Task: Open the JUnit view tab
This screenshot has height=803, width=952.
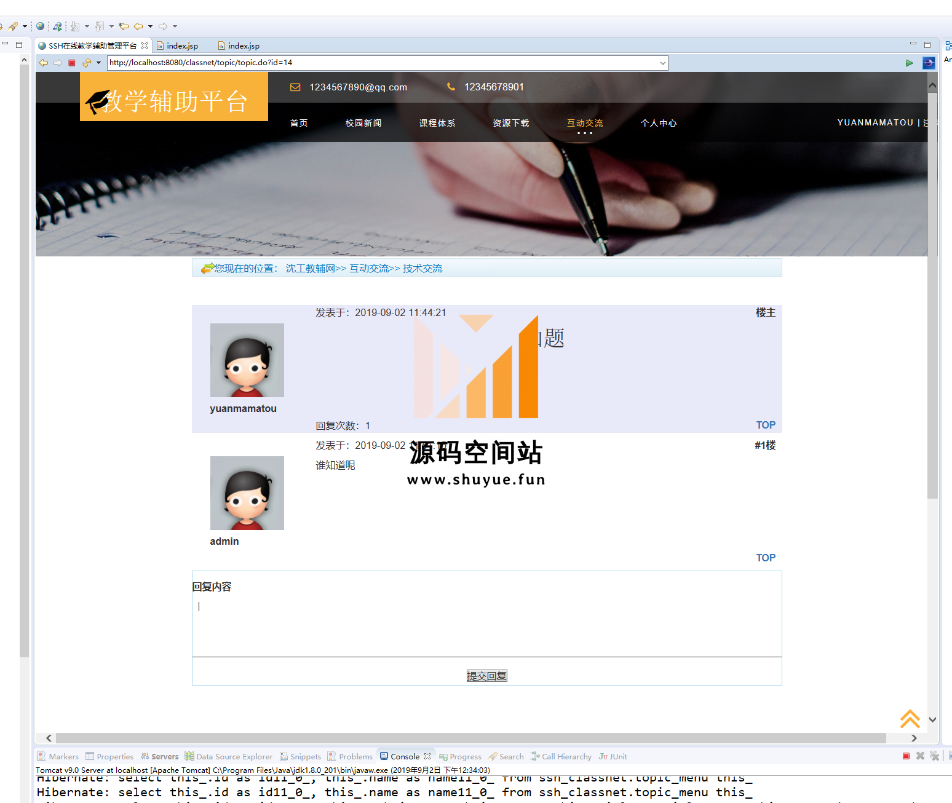Action: click(x=613, y=756)
